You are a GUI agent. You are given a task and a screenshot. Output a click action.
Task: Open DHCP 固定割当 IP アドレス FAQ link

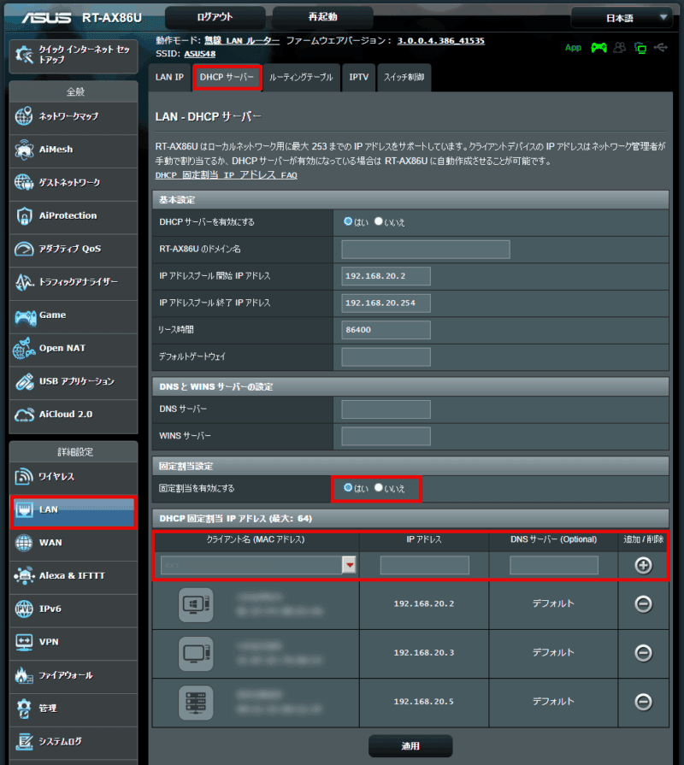click(226, 174)
